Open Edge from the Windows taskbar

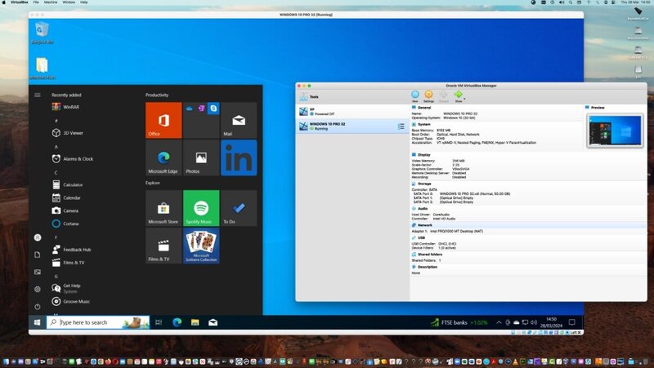pos(177,322)
